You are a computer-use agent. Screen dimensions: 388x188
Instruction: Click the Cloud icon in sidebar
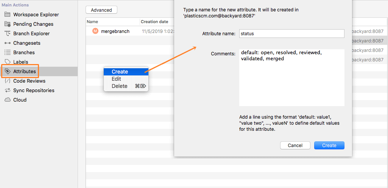[x=8, y=100]
